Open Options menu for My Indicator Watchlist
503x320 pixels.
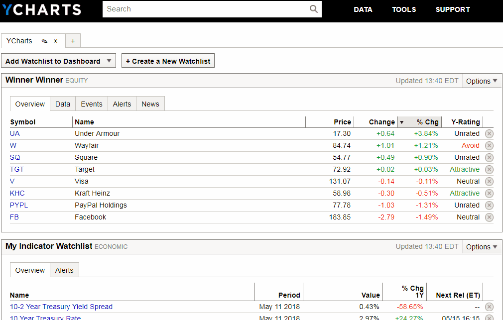point(482,247)
